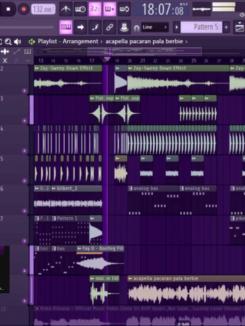Toggle the metronome icon
This screenshot has width=245, height=326.
click(x=66, y=9)
